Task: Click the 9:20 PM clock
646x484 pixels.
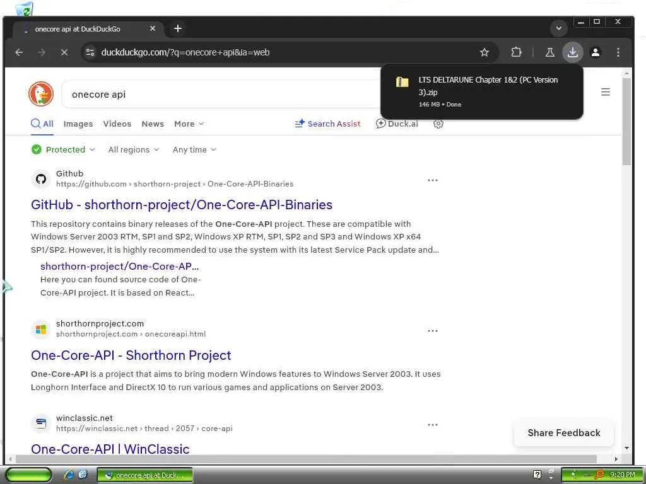Action: click(x=622, y=475)
